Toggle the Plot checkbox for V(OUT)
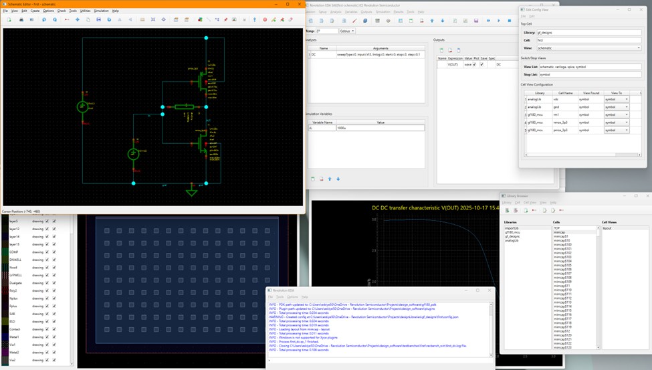The height and width of the screenshot is (370, 652). [475, 65]
